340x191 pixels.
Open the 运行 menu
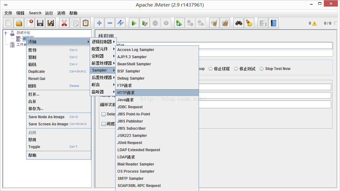click(49, 13)
